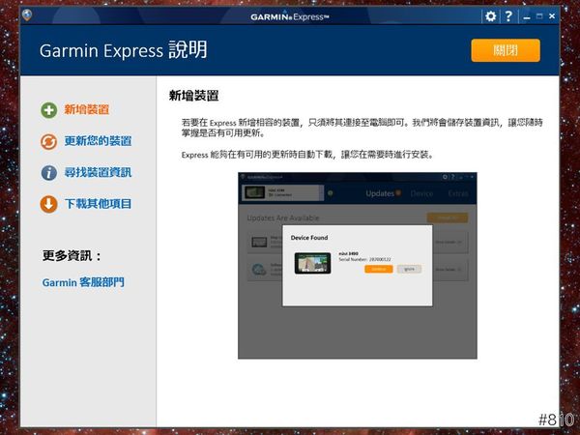Select the 下載其他項目 help topic
The image size is (580, 435).
98,204
